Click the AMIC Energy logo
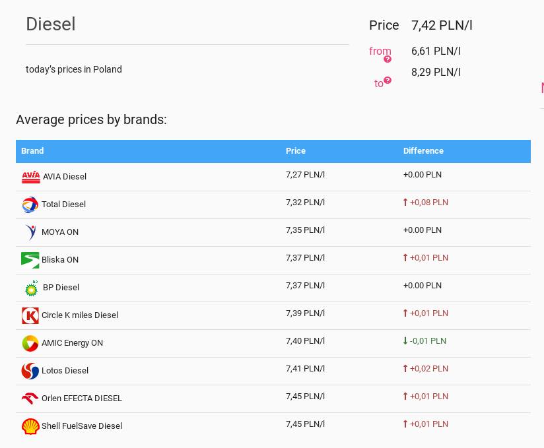 30,343
